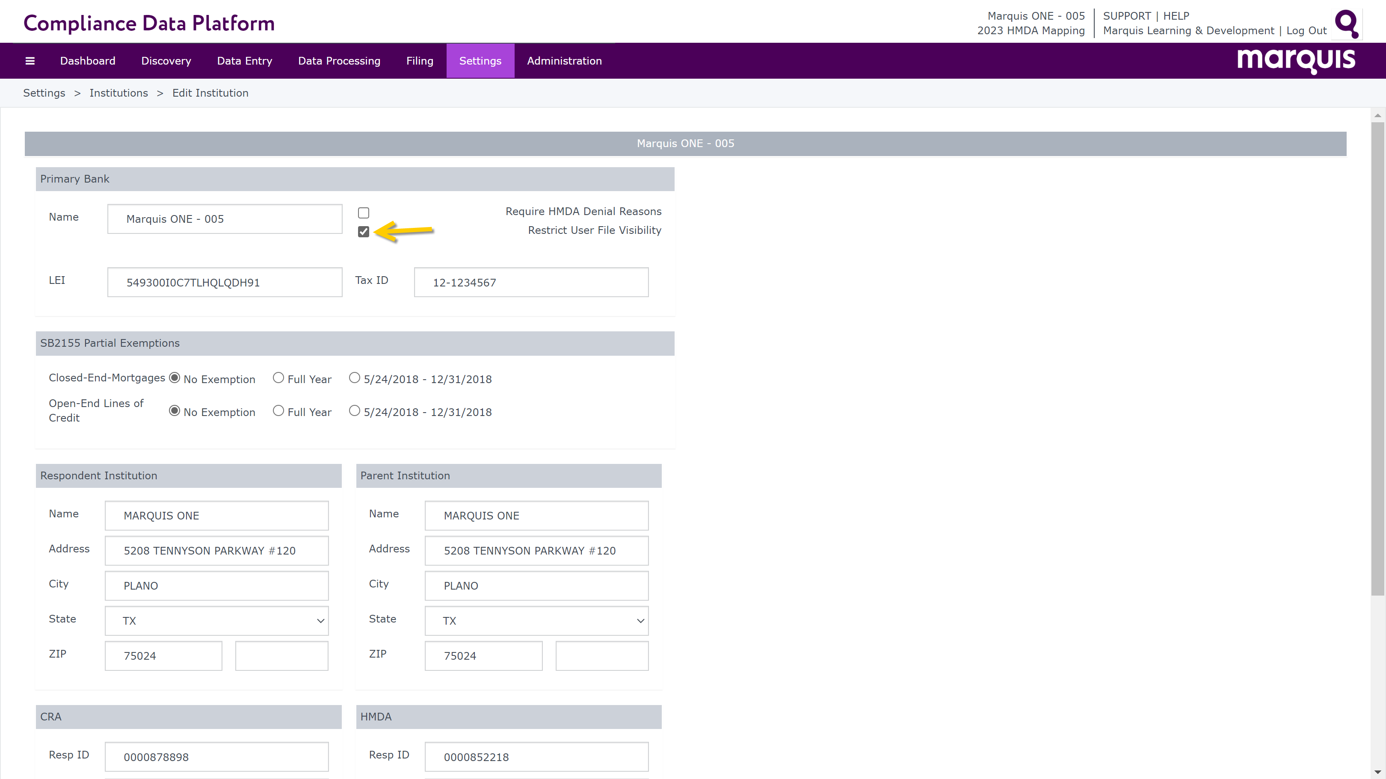Click the SUPPORT link

tap(1127, 15)
